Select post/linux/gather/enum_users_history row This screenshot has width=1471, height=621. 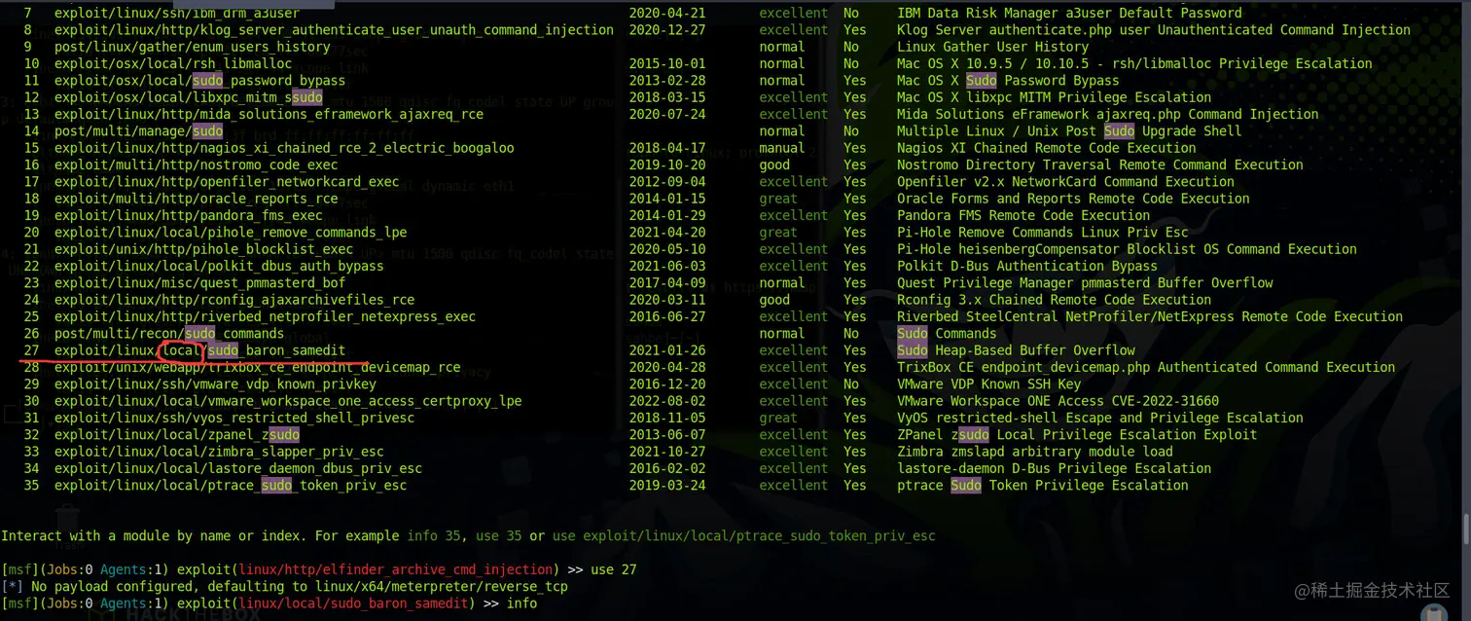coord(193,47)
